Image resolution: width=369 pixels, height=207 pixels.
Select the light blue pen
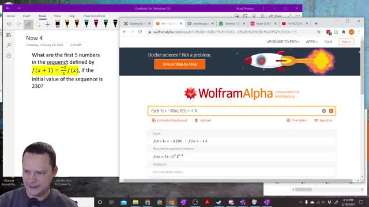86,24
